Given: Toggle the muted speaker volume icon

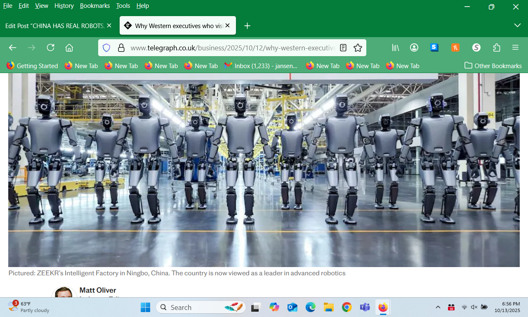Looking at the screenshot, I should point(474,307).
